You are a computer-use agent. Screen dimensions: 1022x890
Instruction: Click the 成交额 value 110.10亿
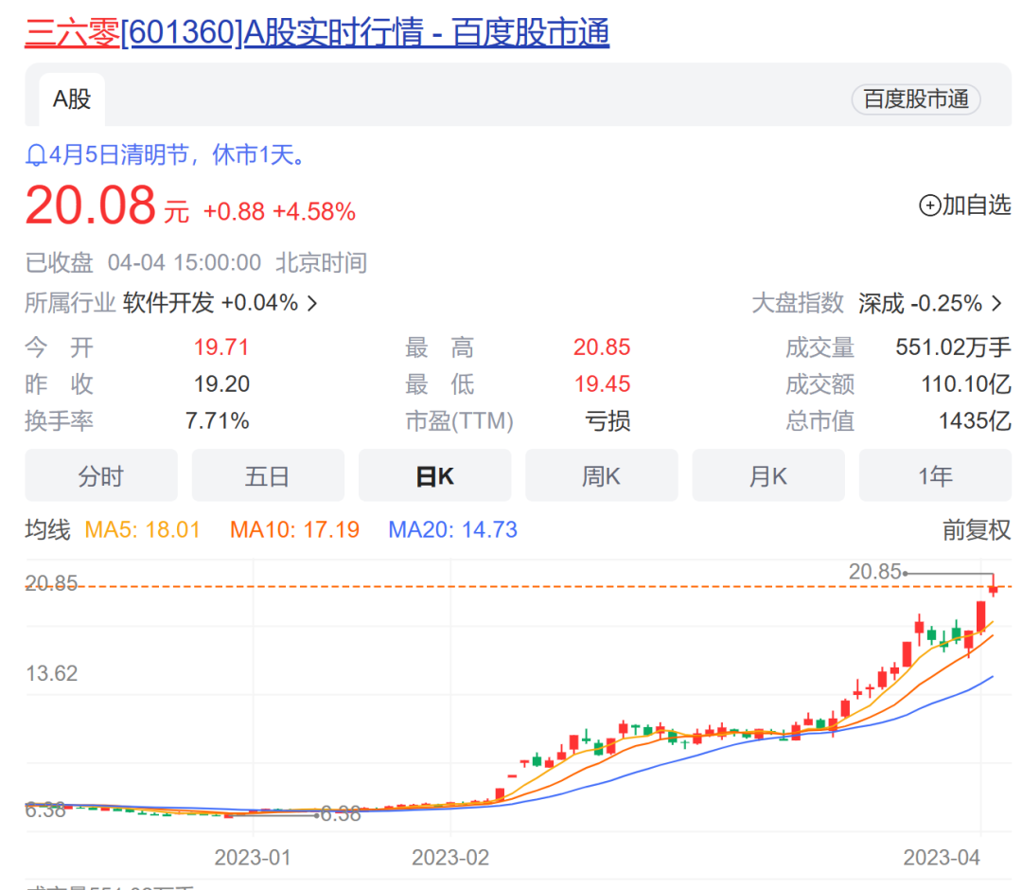point(966,383)
